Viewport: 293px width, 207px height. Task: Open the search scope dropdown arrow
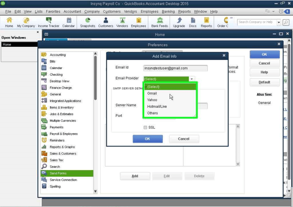click(x=279, y=22)
